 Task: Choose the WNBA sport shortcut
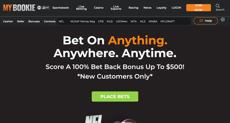point(153,21)
